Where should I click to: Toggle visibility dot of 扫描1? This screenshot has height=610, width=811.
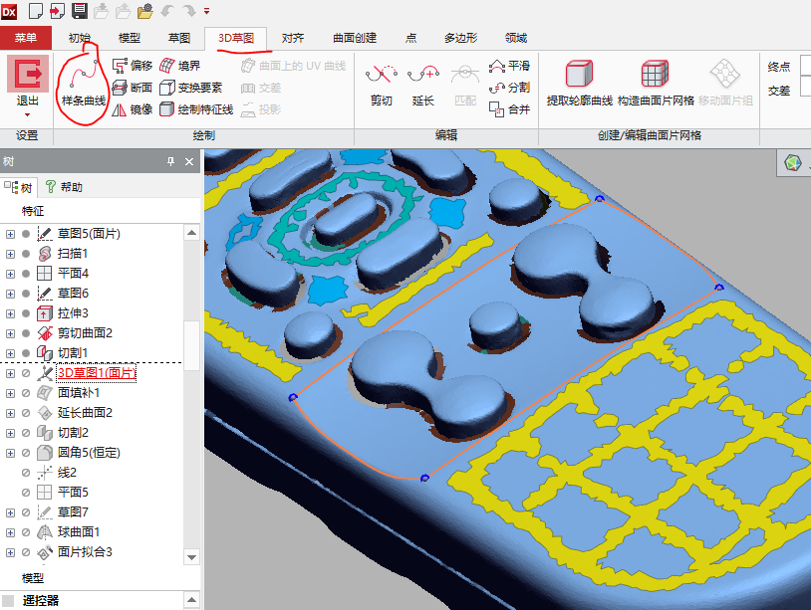click(x=26, y=254)
